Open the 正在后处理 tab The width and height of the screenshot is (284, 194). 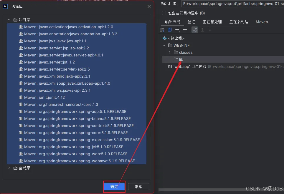pyautogui.click(x=239, y=22)
